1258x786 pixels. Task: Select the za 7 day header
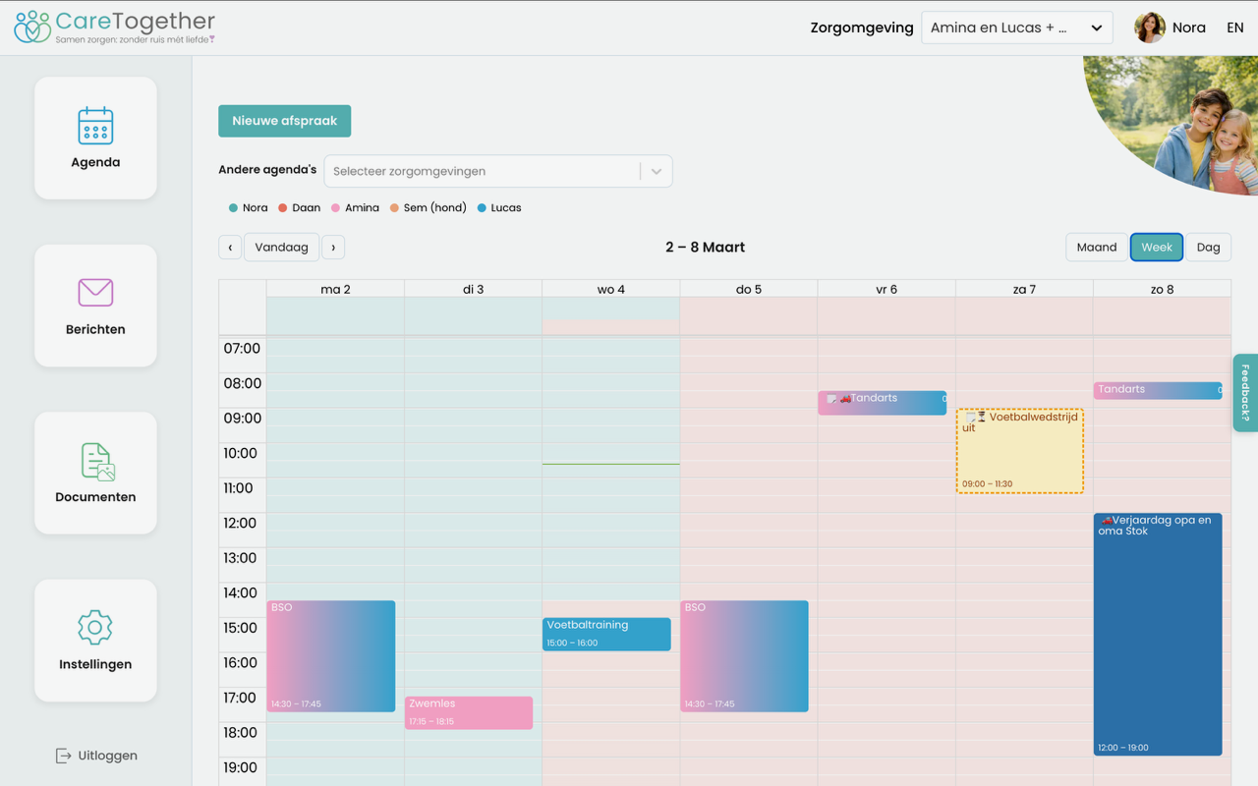(x=1024, y=289)
